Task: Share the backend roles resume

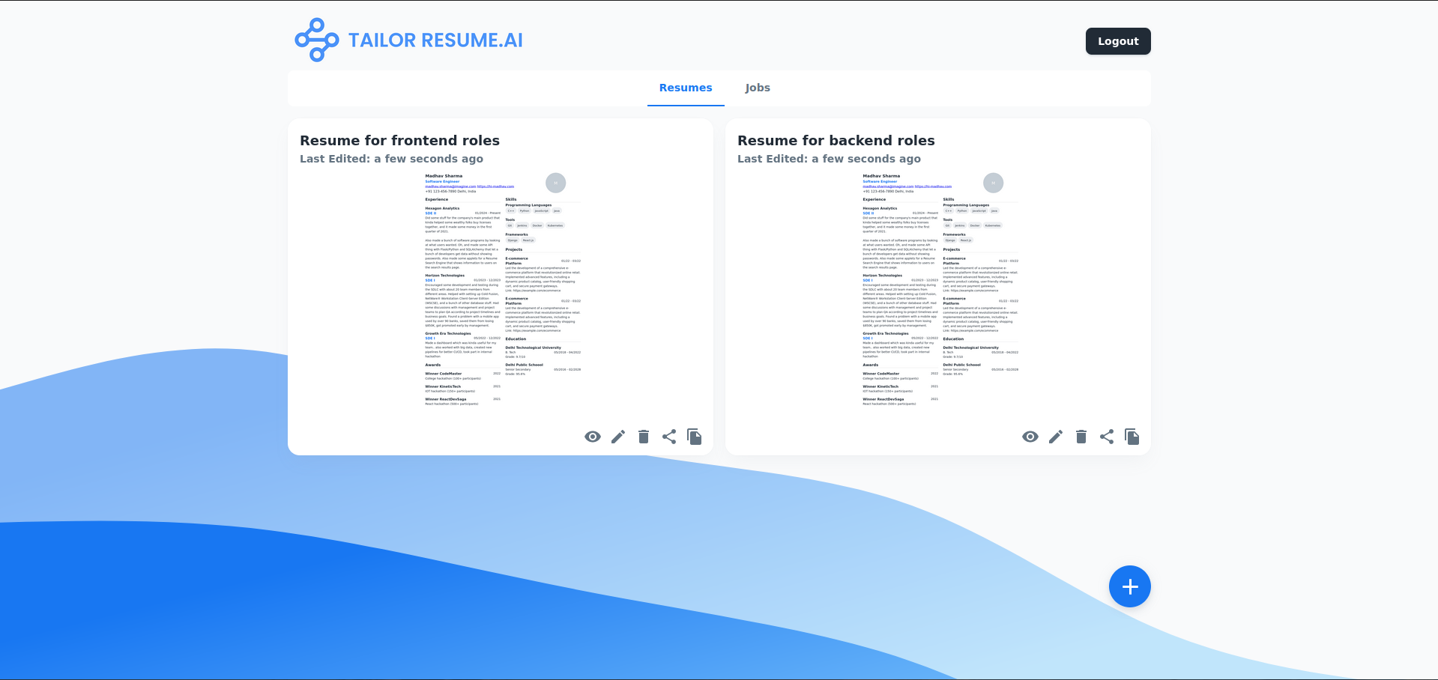Action: coord(1107,437)
